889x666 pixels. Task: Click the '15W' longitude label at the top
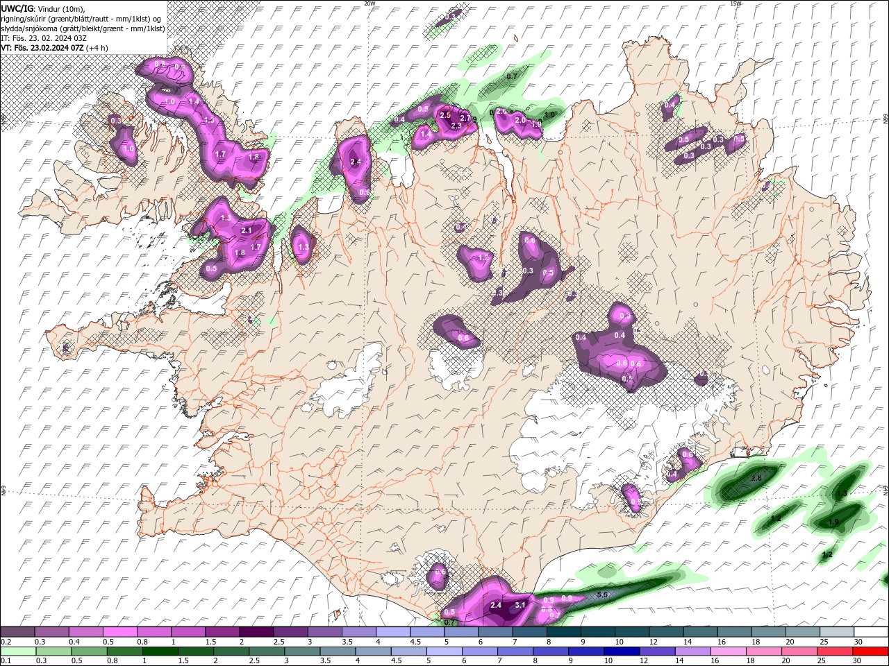tap(736, 3)
